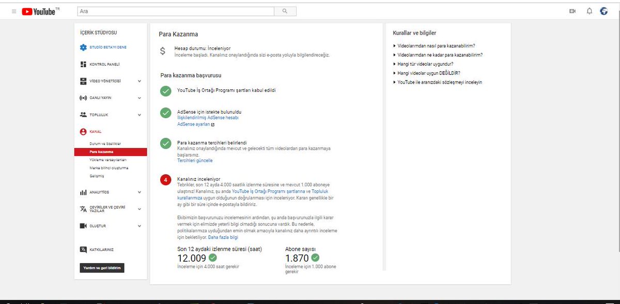Image resolution: width=620 pixels, height=304 pixels.
Task: Click the Kanal profile icon
Action: pyautogui.click(x=83, y=132)
